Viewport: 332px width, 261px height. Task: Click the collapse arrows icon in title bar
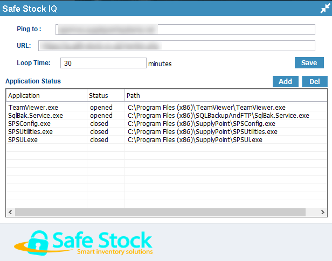point(325,9)
